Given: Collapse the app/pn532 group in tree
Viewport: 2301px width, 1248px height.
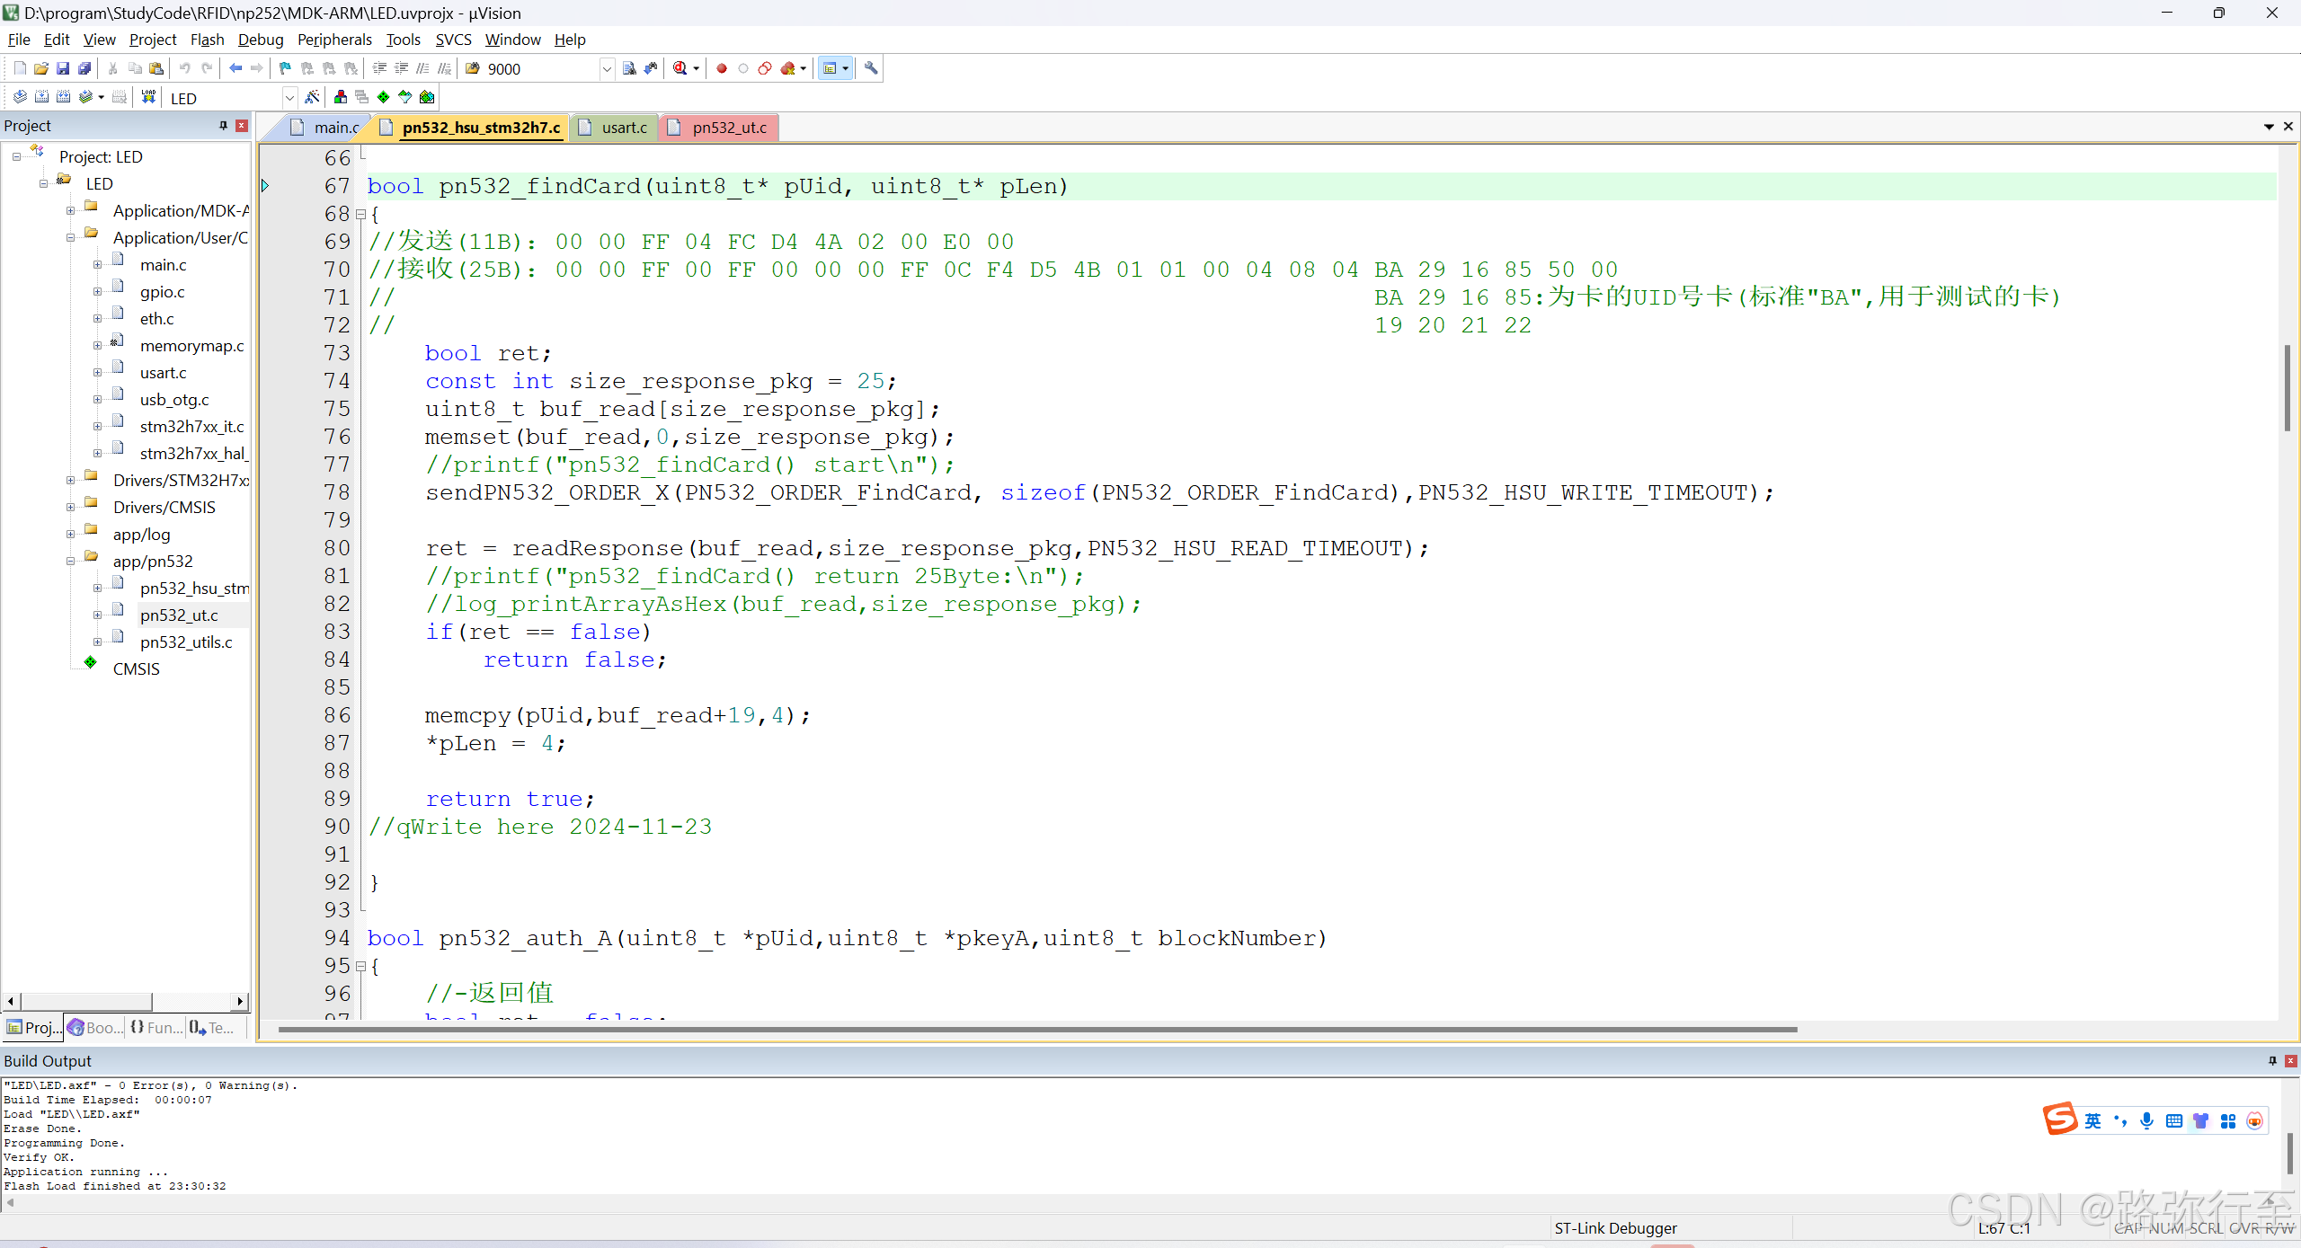Looking at the screenshot, I should (70, 562).
